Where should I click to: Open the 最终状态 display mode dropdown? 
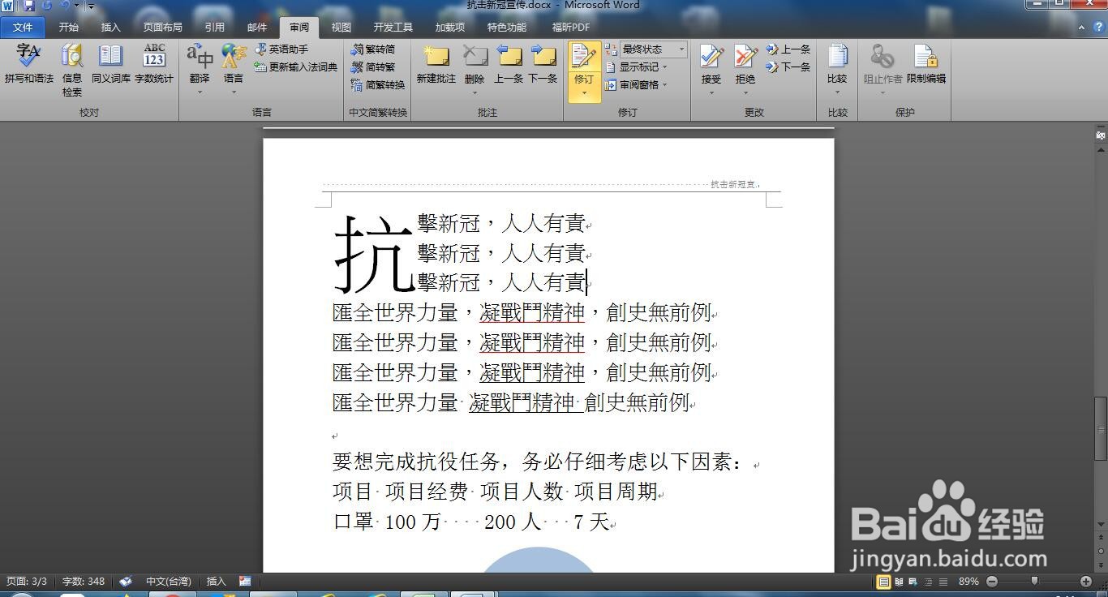pos(649,49)
